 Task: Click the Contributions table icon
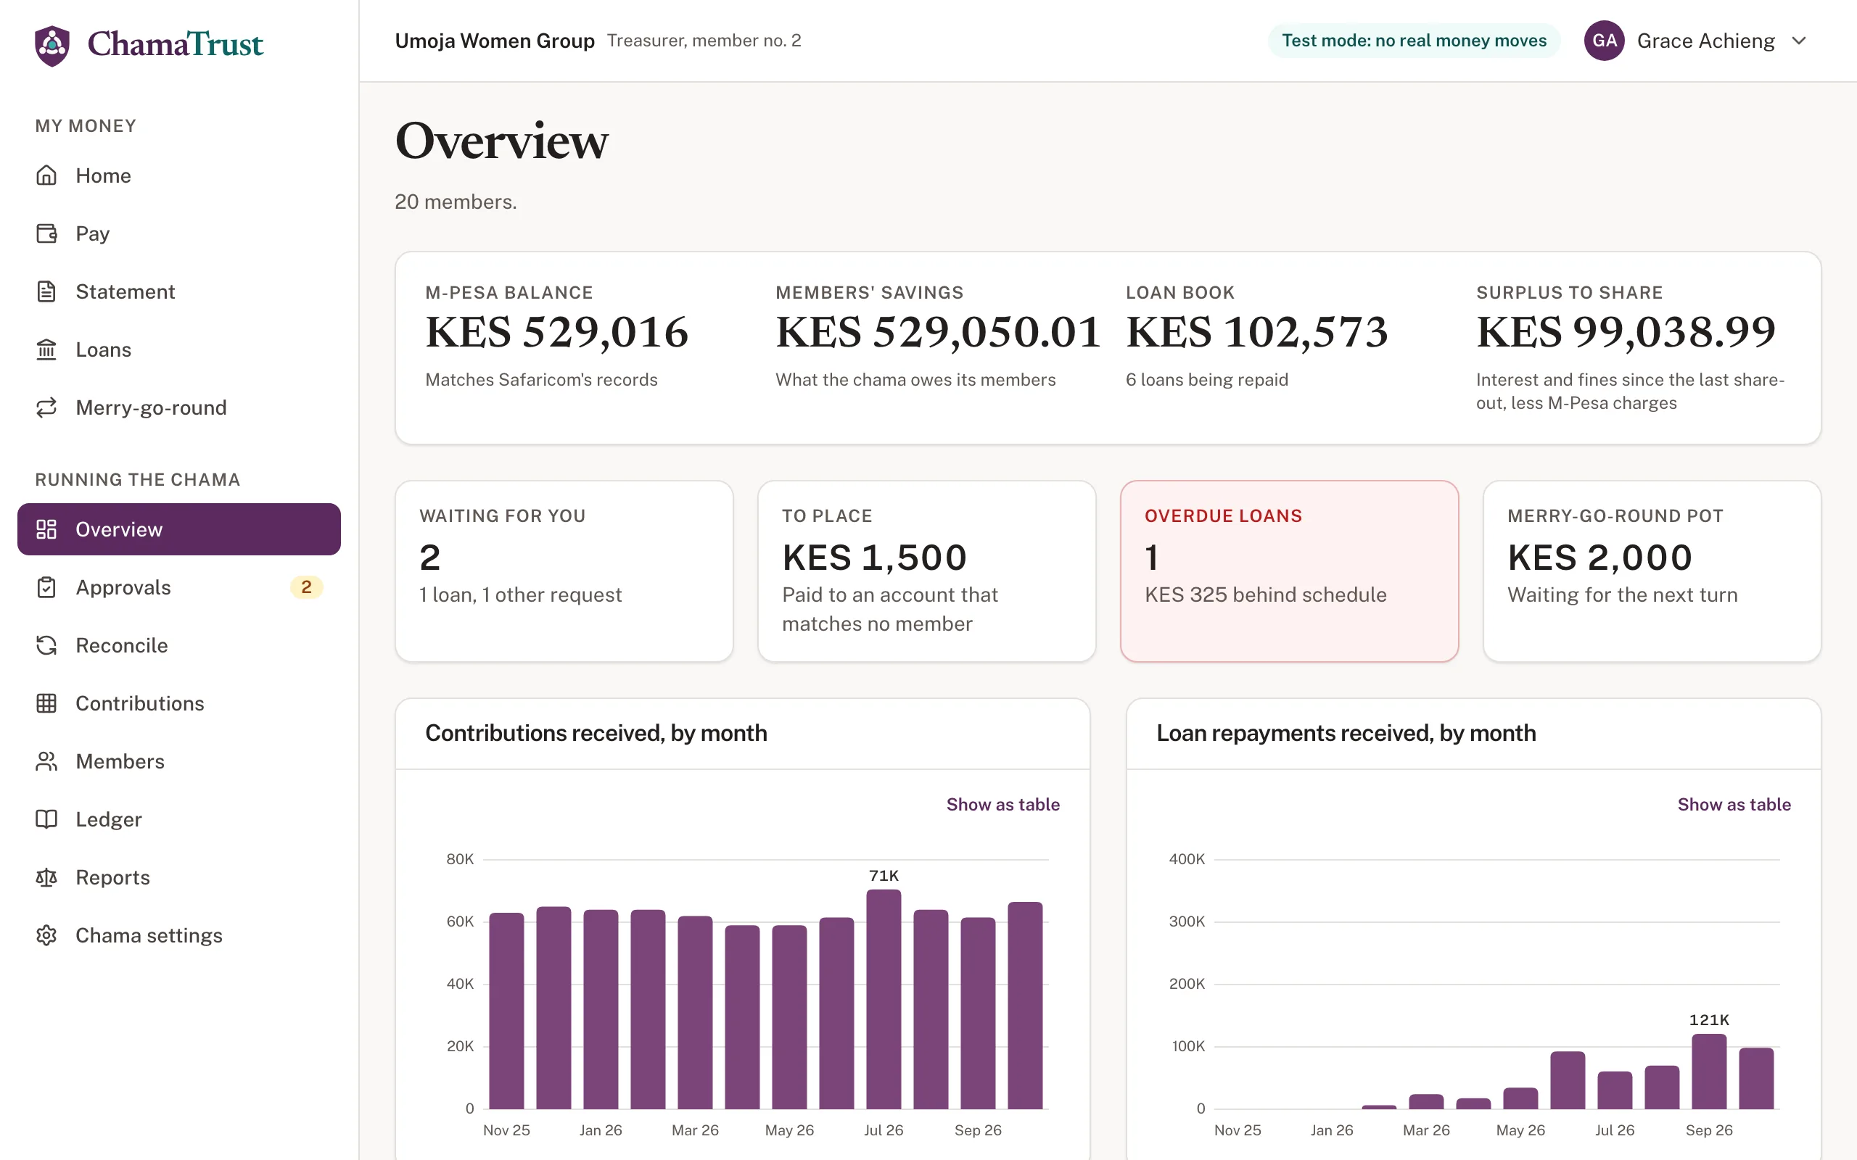(47, 703)
